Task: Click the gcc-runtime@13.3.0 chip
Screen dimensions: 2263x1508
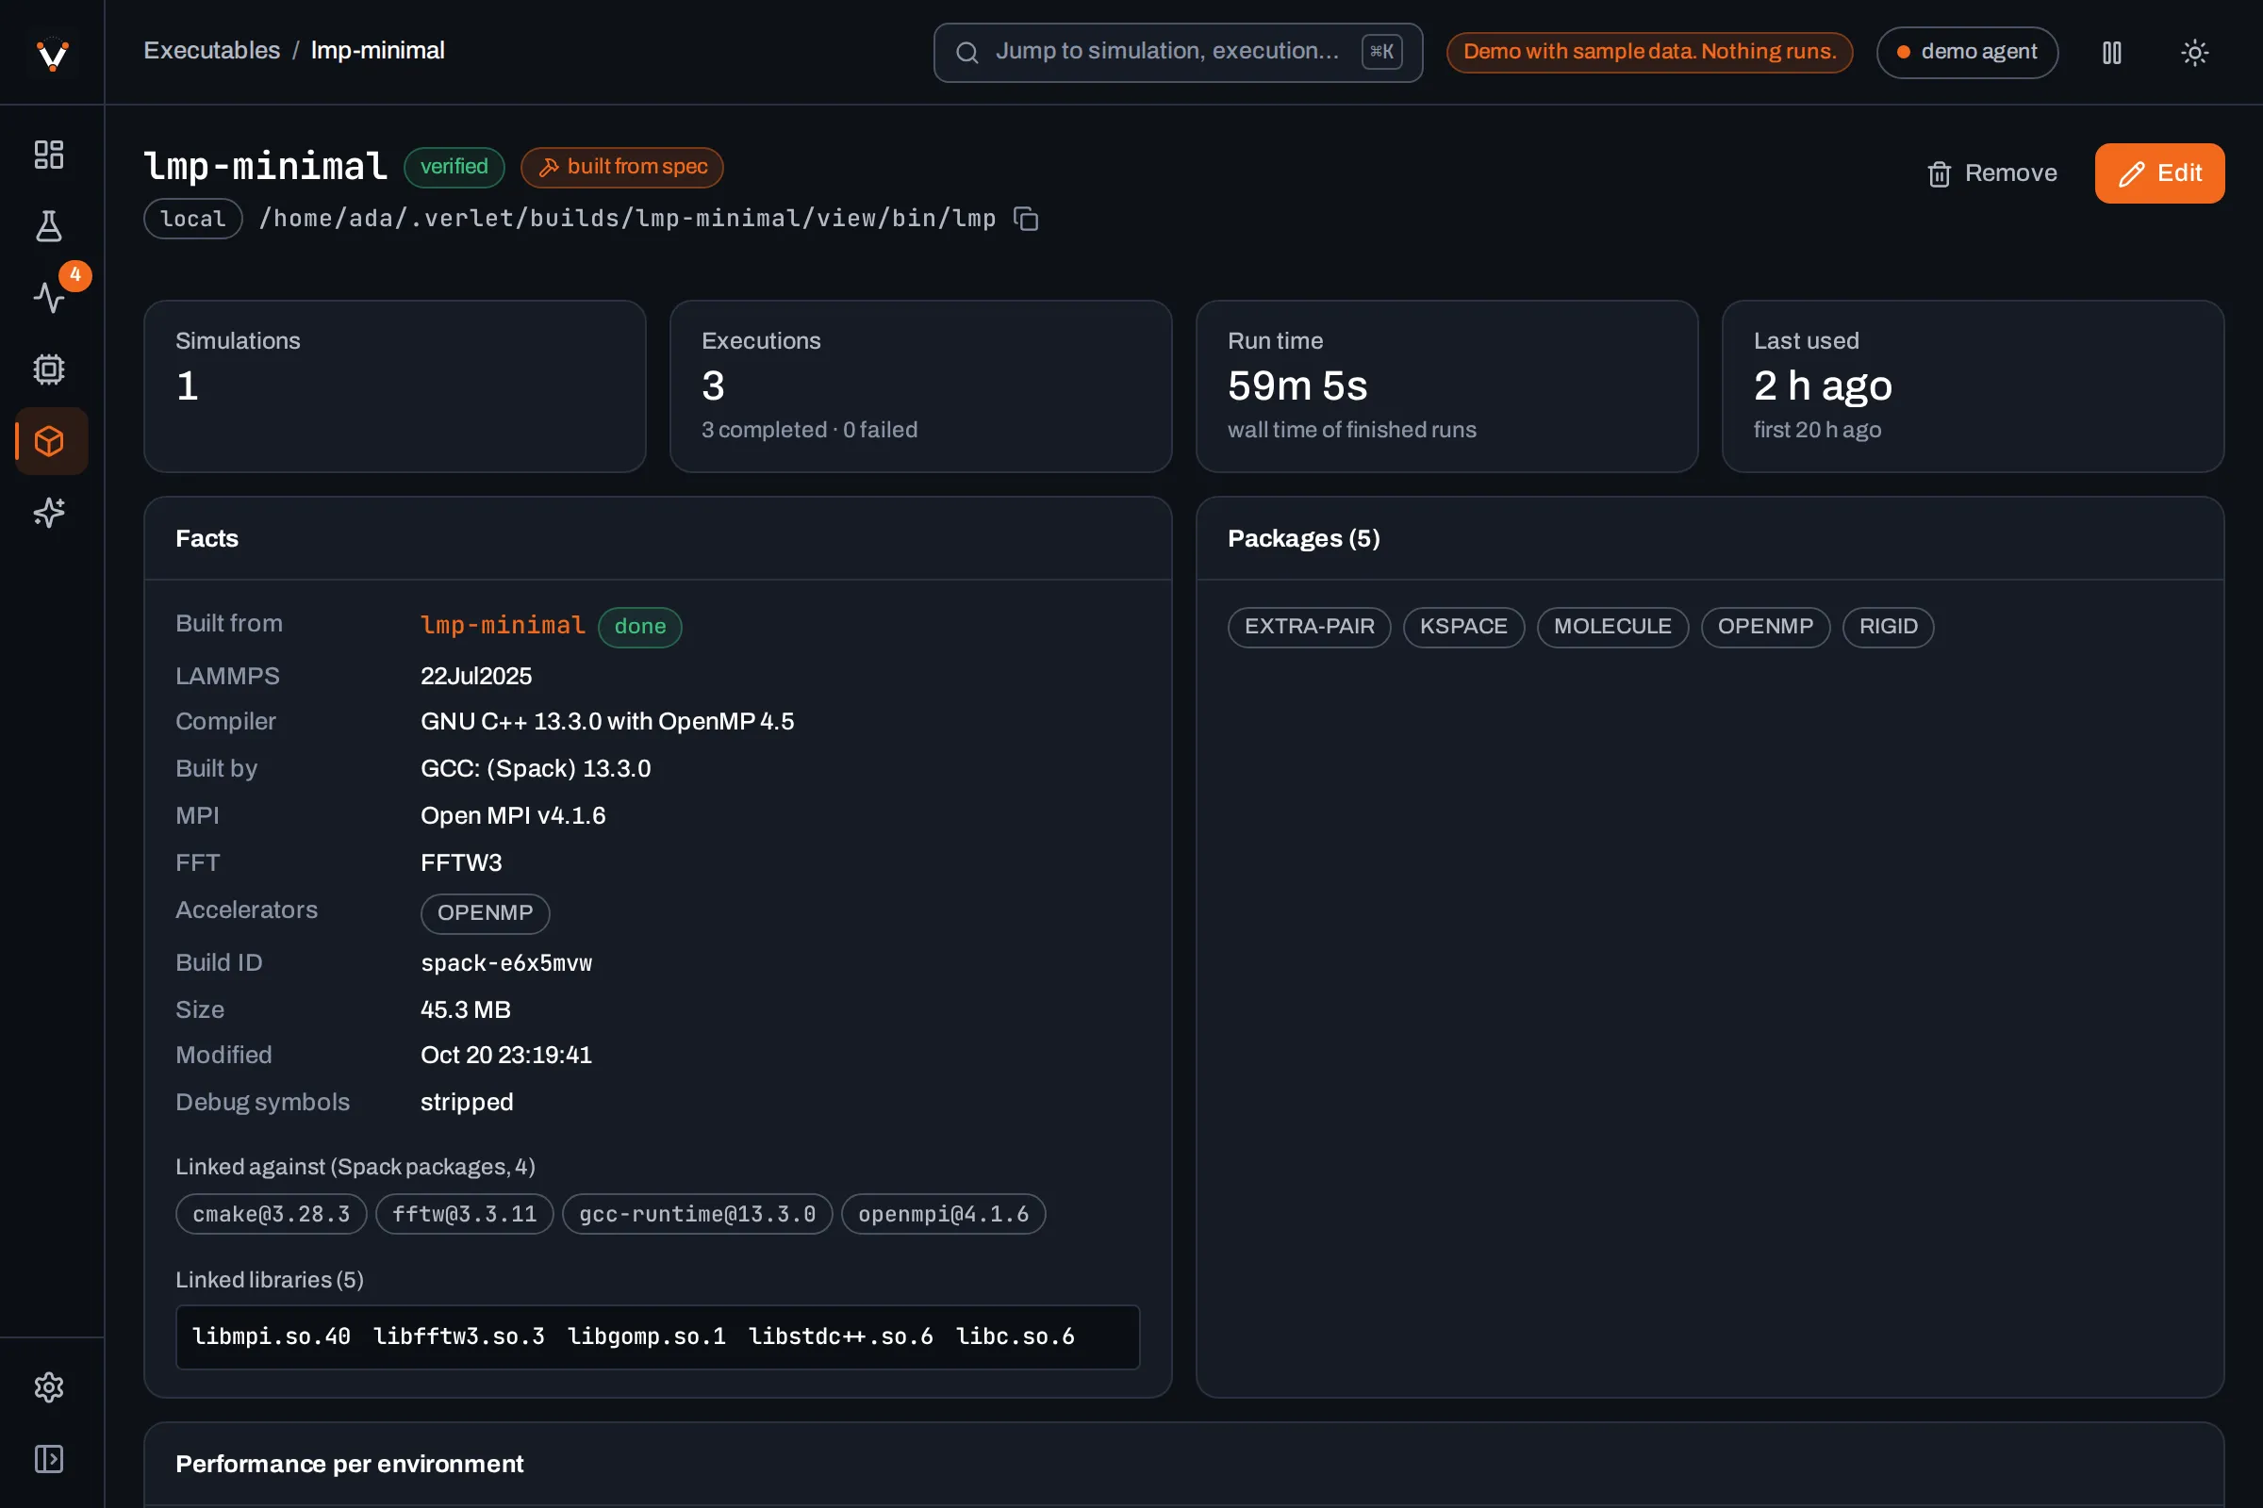Action: tap(698, 1215)
